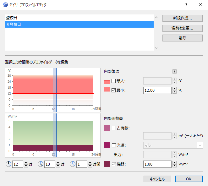Screen dimensions: 208x186
Task: Click the 新規作成... button
Action: click(183, 18)
